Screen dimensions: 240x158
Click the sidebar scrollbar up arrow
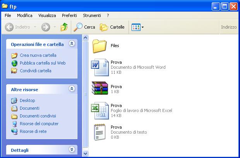coord(86,37)
